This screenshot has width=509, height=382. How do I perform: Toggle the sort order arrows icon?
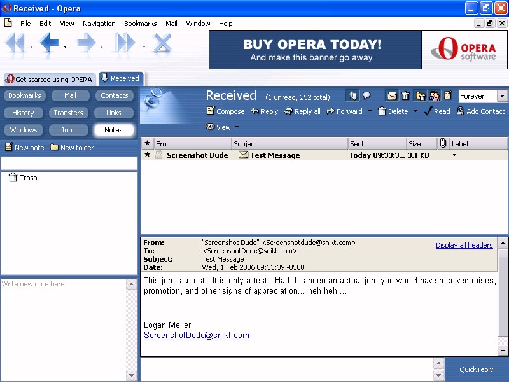(353, 96)
